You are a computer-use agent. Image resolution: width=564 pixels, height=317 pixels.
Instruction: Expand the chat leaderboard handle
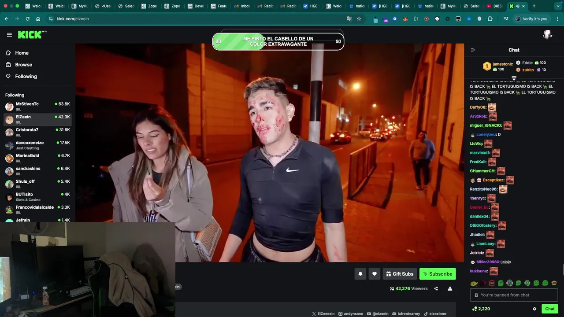[514, 78]
